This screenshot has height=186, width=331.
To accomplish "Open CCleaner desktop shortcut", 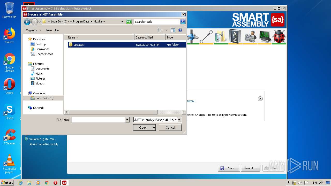I will tap(9, 137).
